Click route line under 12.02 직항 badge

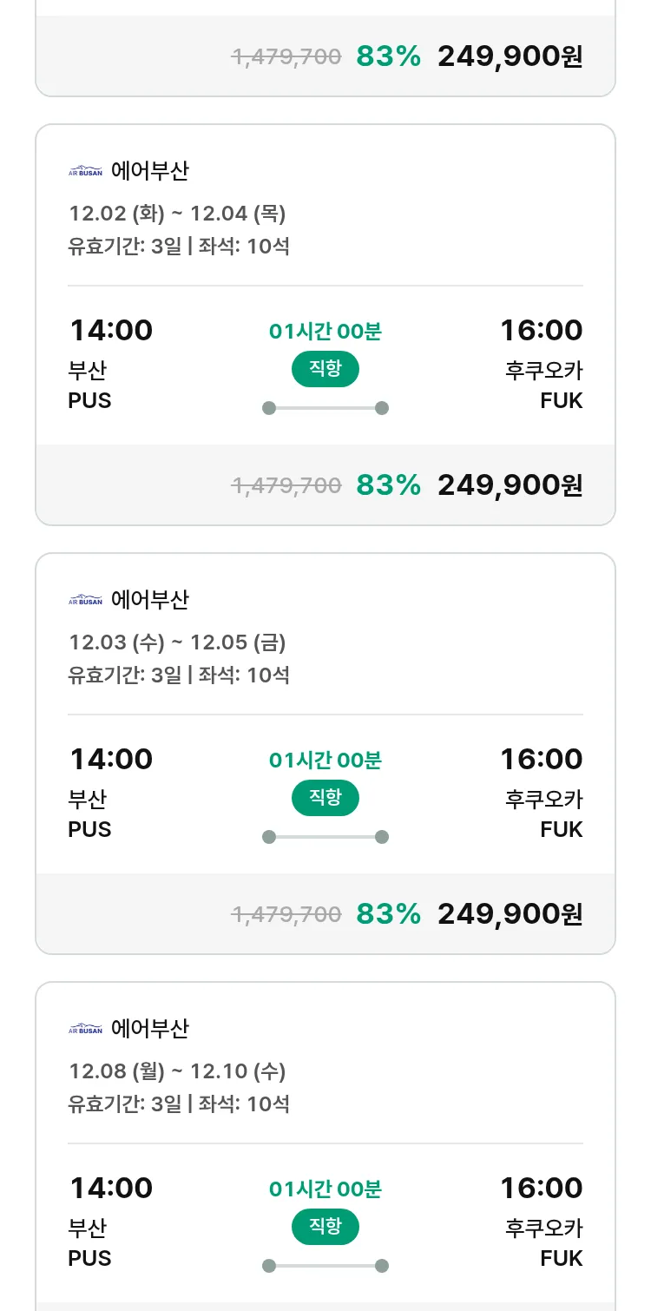click(325, 408)
